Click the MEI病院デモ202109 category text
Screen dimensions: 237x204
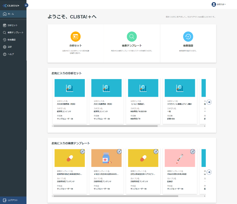coord(139,111)
